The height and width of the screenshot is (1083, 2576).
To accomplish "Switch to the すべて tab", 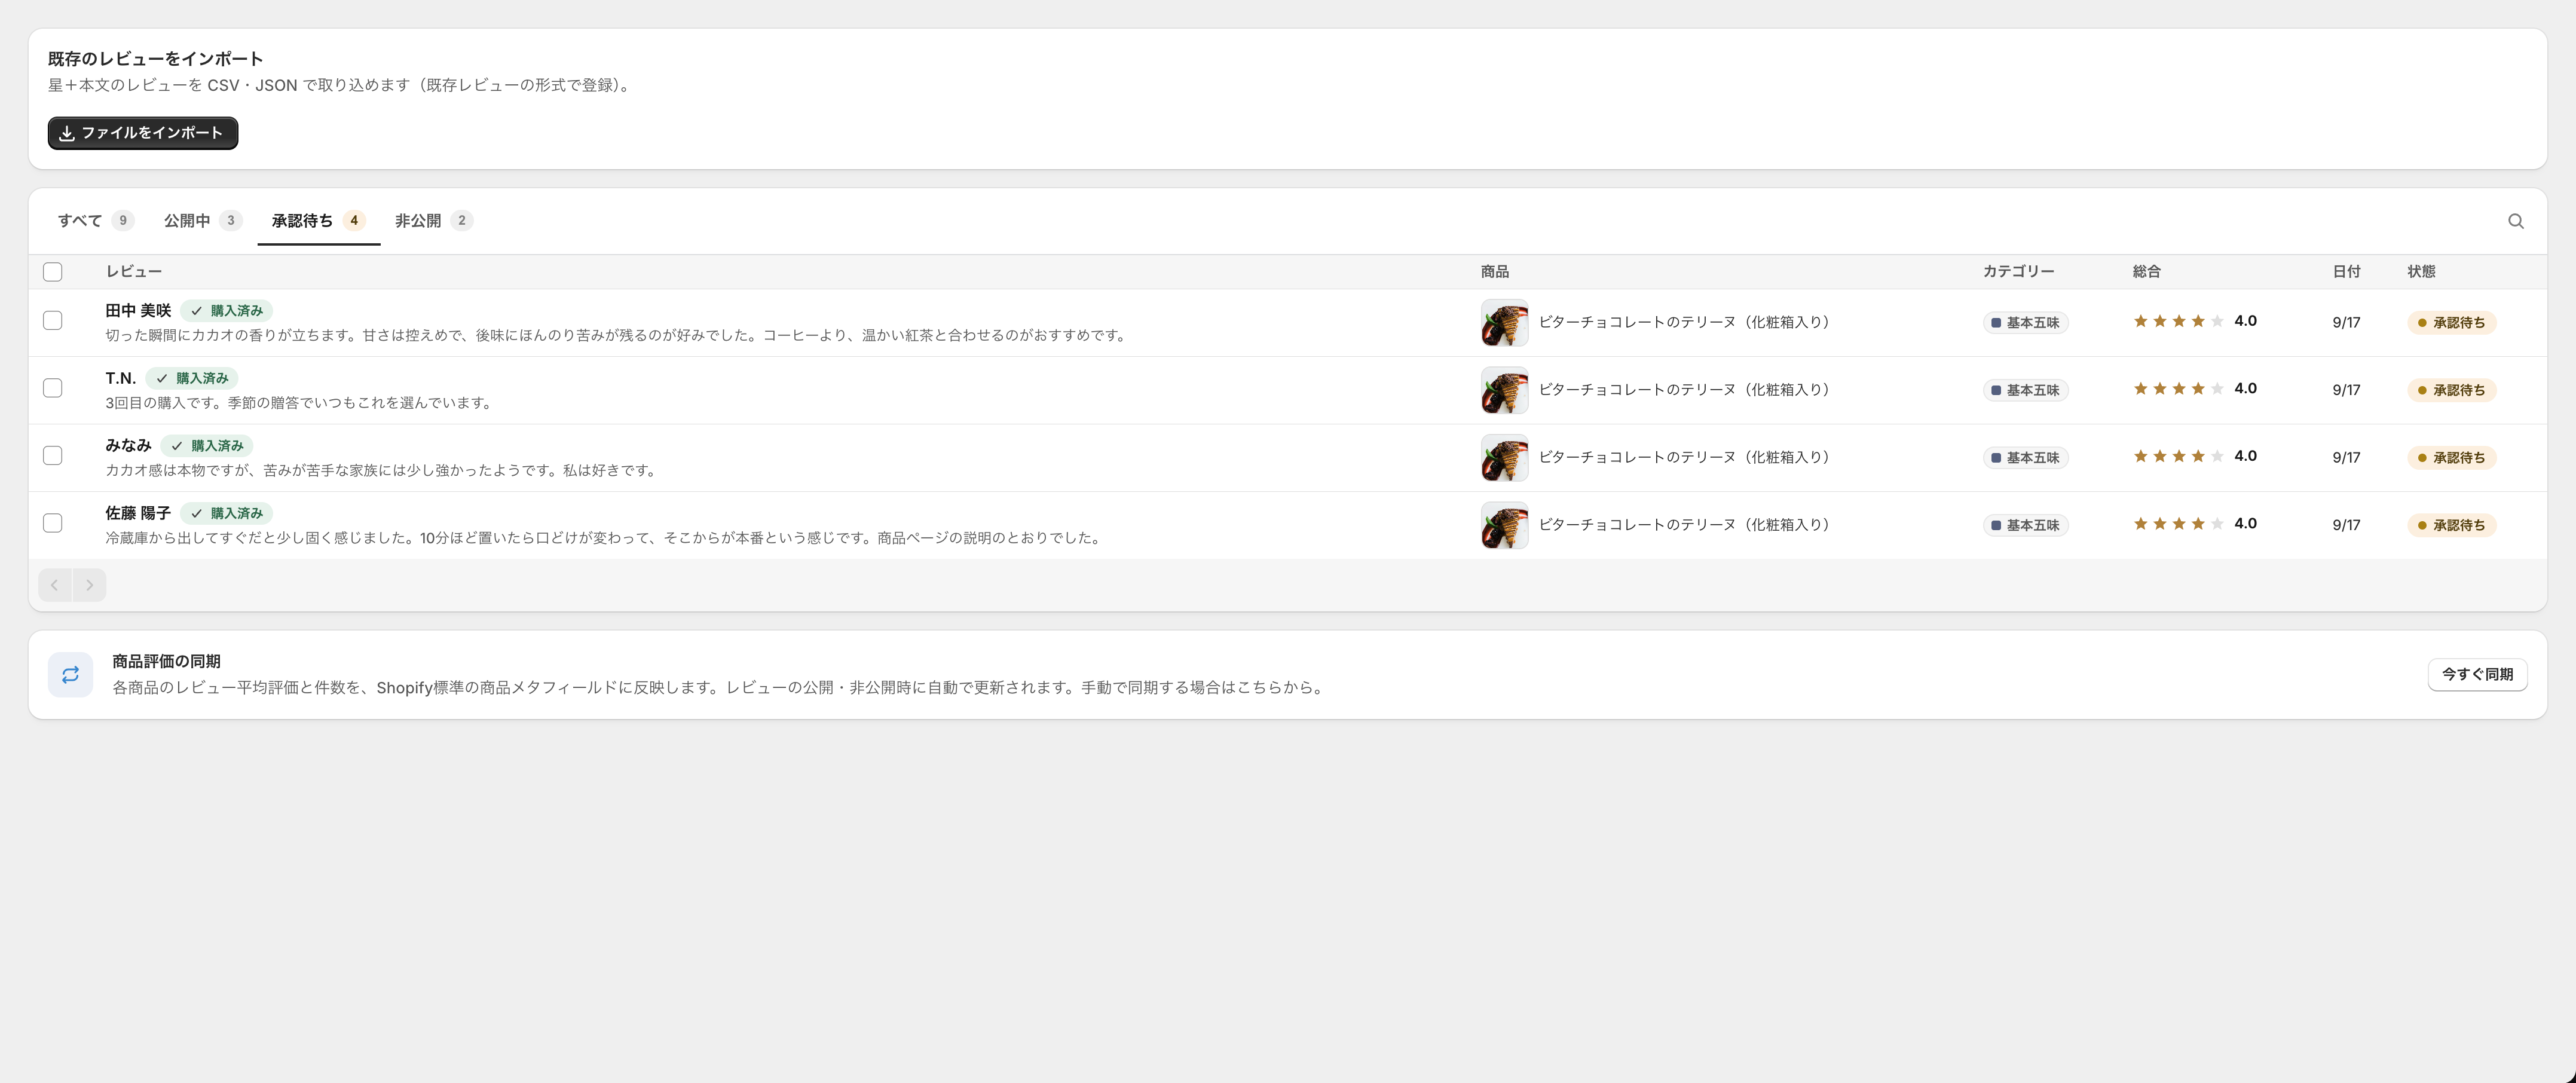I will click(x=95, y=221).
